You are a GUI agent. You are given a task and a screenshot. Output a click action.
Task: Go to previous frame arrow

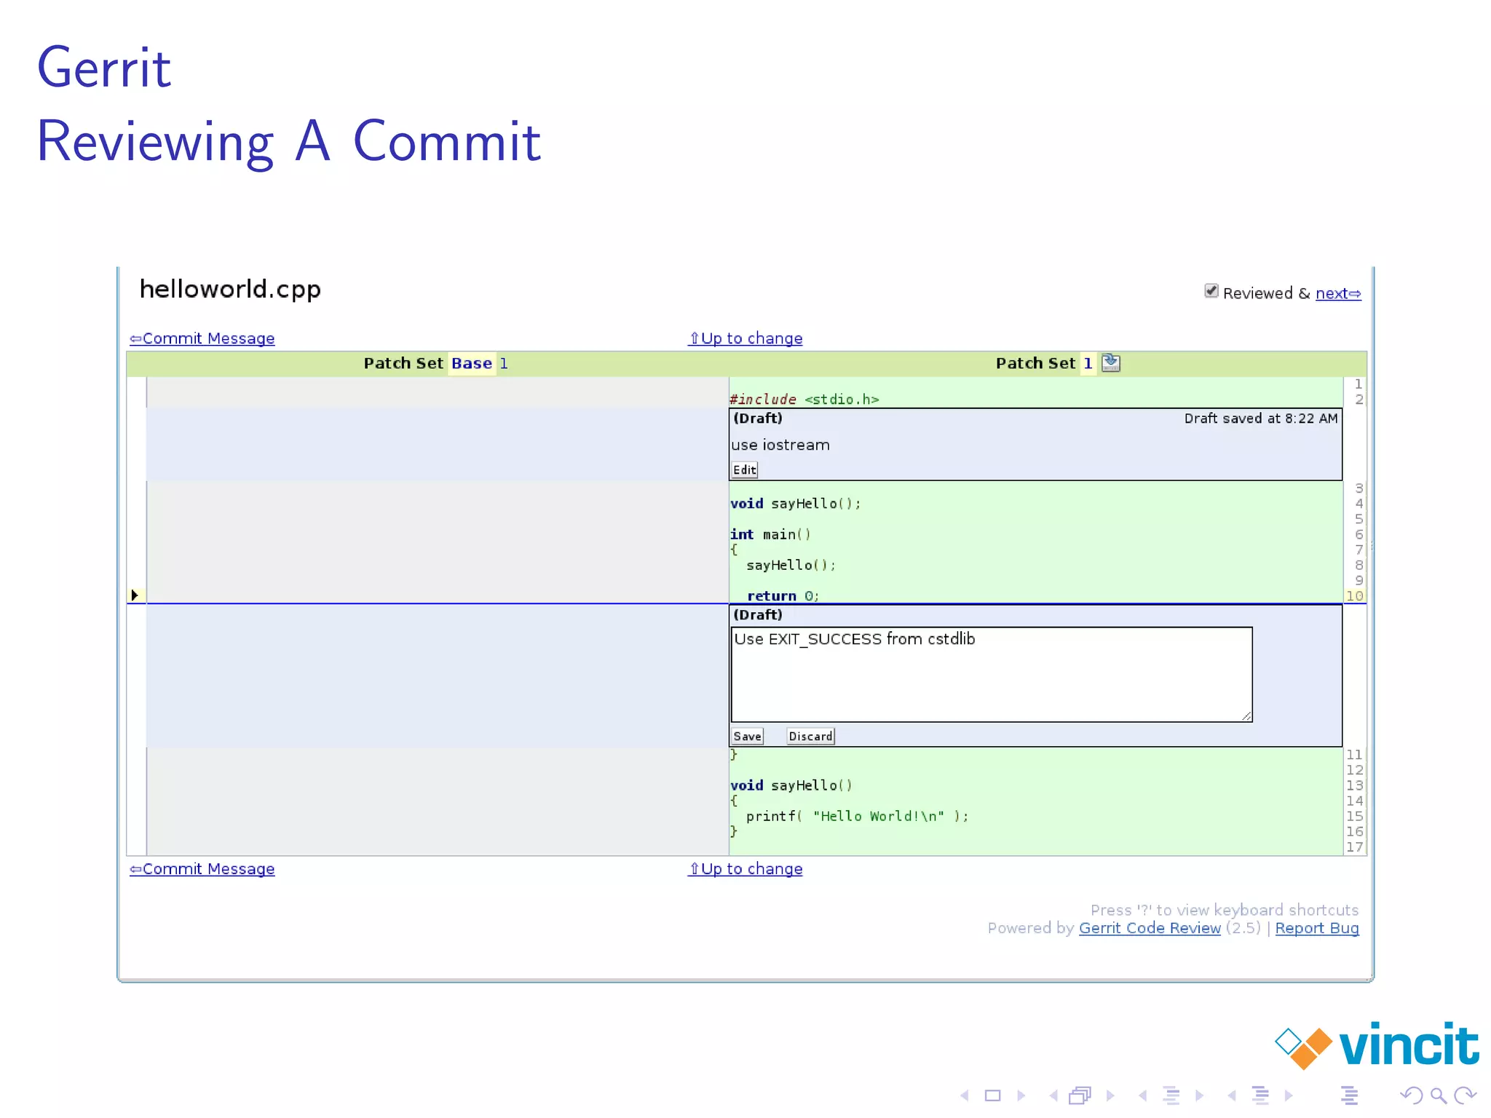coord(1053,1095)
